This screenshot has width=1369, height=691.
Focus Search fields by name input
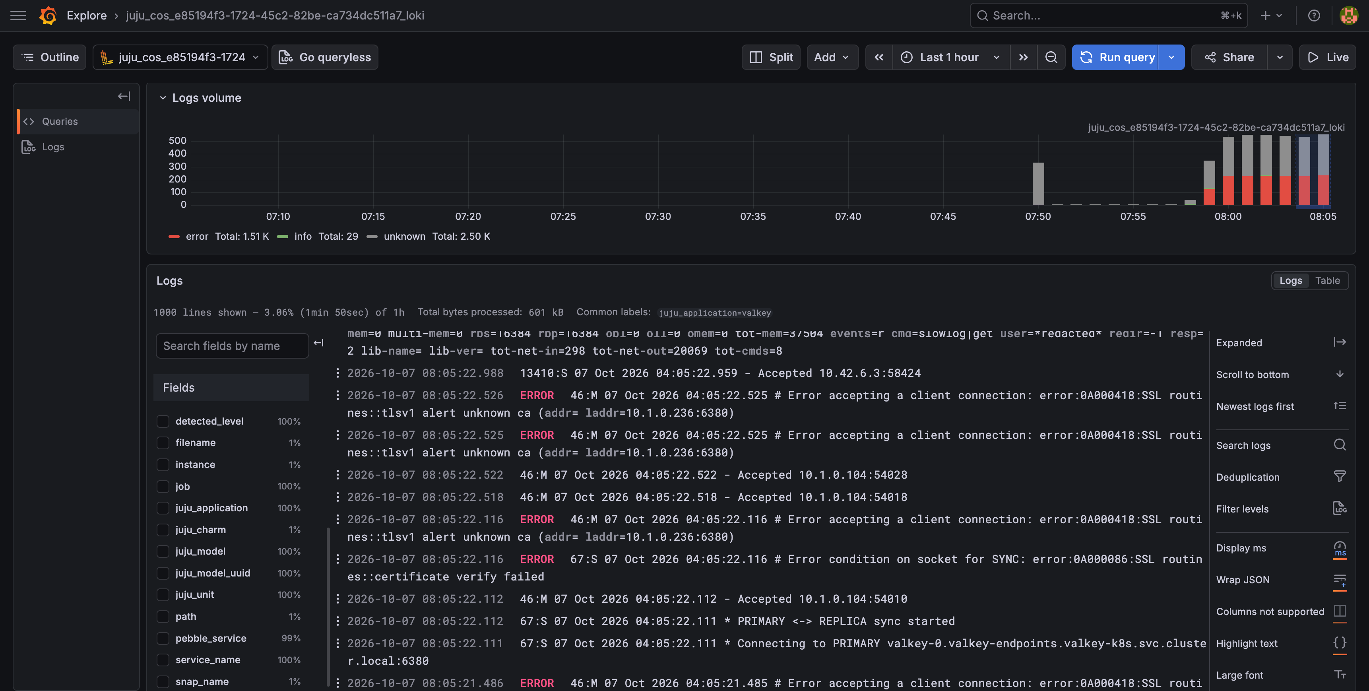tap(232, 346)
